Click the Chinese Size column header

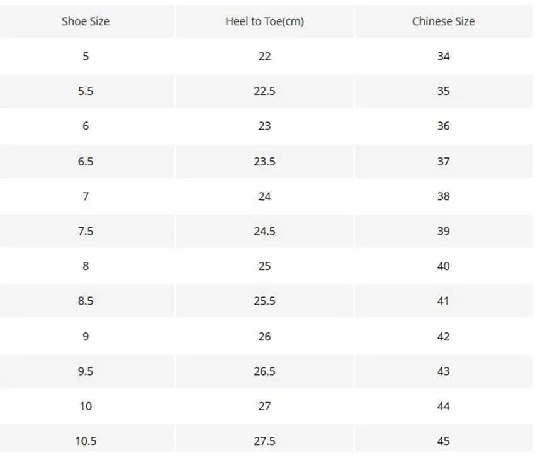443,21
